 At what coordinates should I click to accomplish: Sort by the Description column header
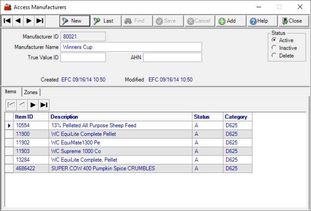[x=121, y=116]
